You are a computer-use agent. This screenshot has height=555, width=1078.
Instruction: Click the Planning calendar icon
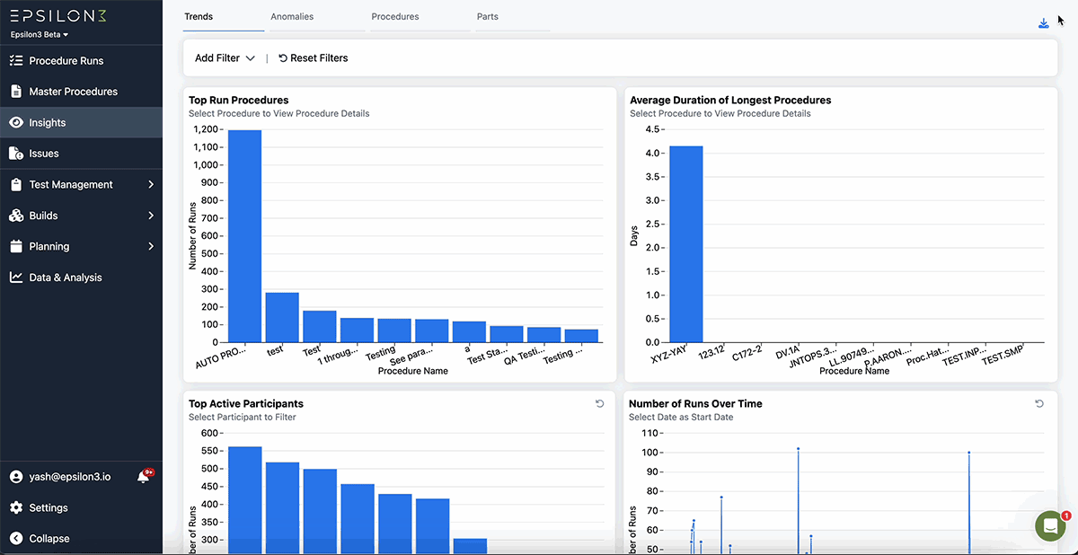(15, 246)
